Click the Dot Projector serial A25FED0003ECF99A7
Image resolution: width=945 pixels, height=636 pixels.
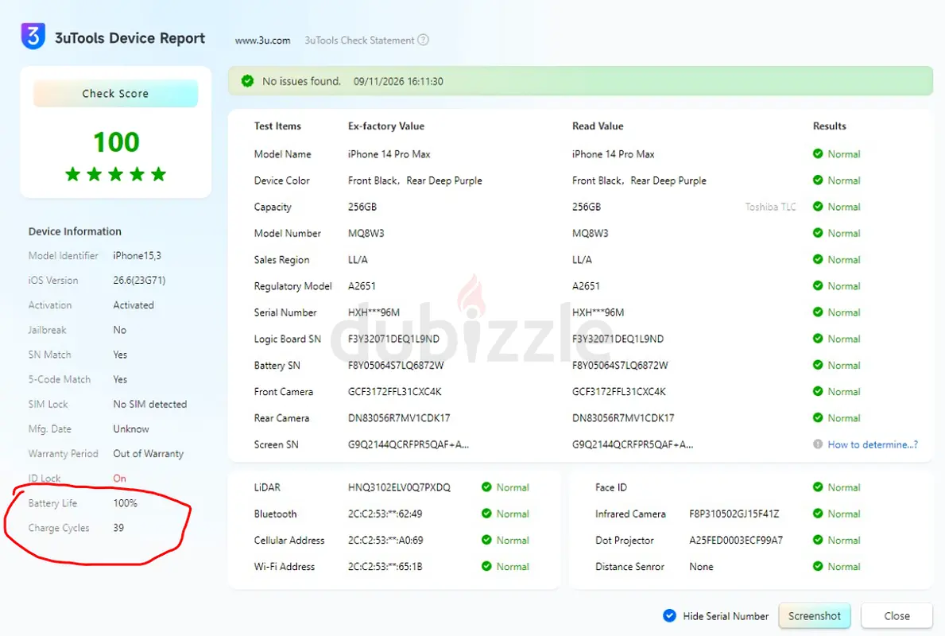pyautogui.click(x=736, y=540)
